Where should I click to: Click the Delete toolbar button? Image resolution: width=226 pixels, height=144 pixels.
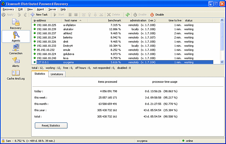113,15
